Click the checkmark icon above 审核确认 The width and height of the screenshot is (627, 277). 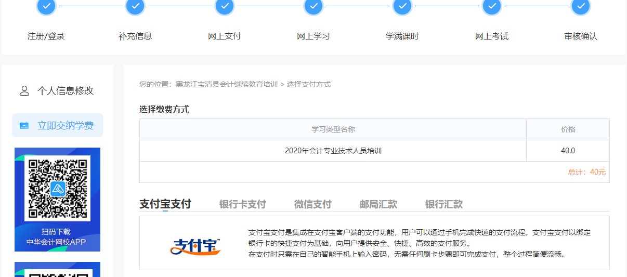(581, 6)
